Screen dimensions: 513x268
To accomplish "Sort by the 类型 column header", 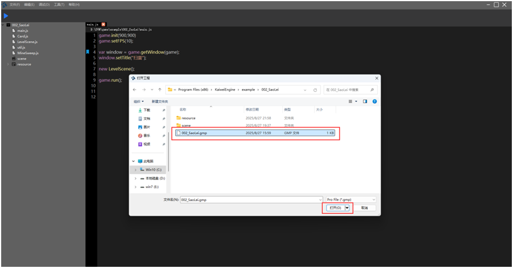I will [287, 110].
